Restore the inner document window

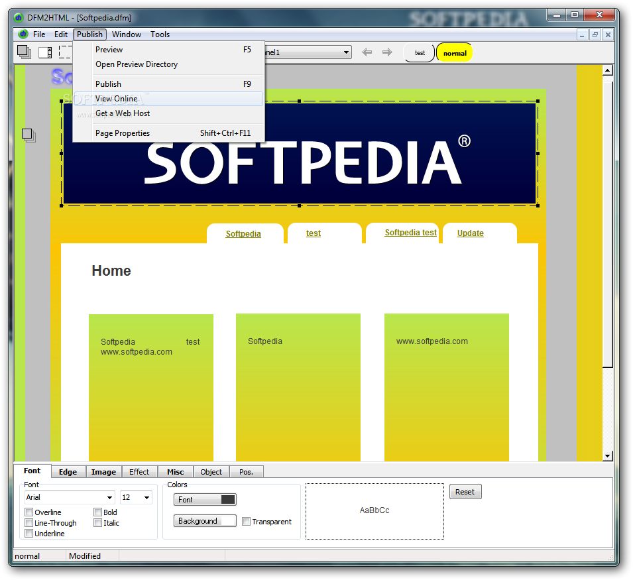tap(595, 34)
